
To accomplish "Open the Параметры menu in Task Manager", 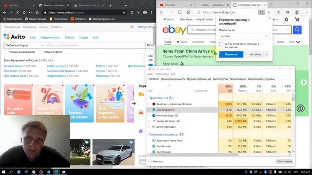I will (x=162, y=74).
